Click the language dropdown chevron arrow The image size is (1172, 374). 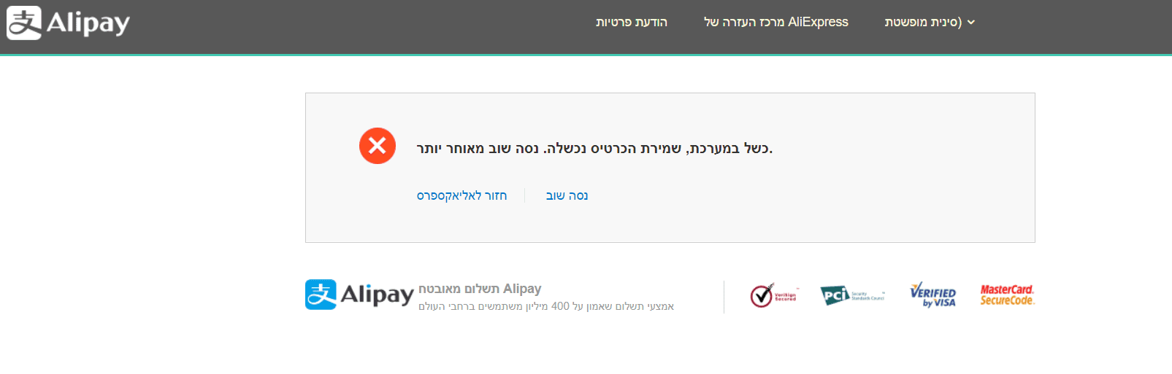click(x=971, y=23)
